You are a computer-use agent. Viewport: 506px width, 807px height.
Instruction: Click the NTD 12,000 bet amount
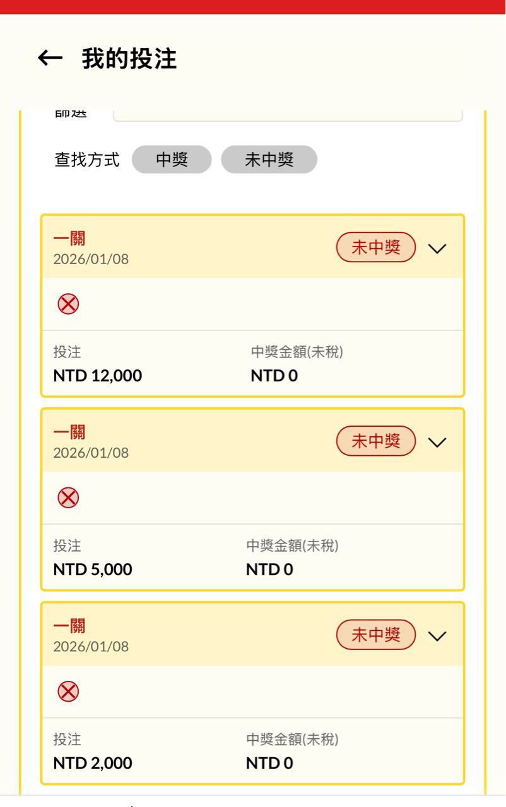pos(98,376)
